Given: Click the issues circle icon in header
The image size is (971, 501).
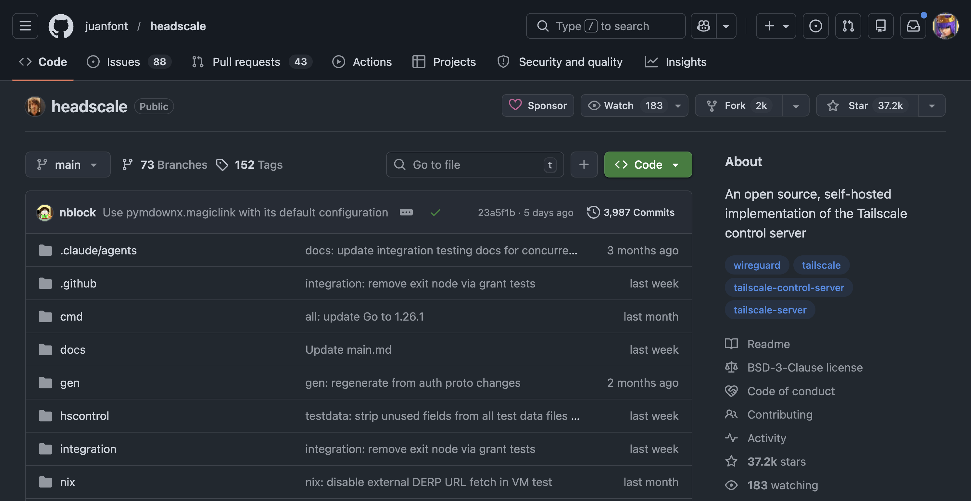Looking at the screenshot, I should pos(815,26).
